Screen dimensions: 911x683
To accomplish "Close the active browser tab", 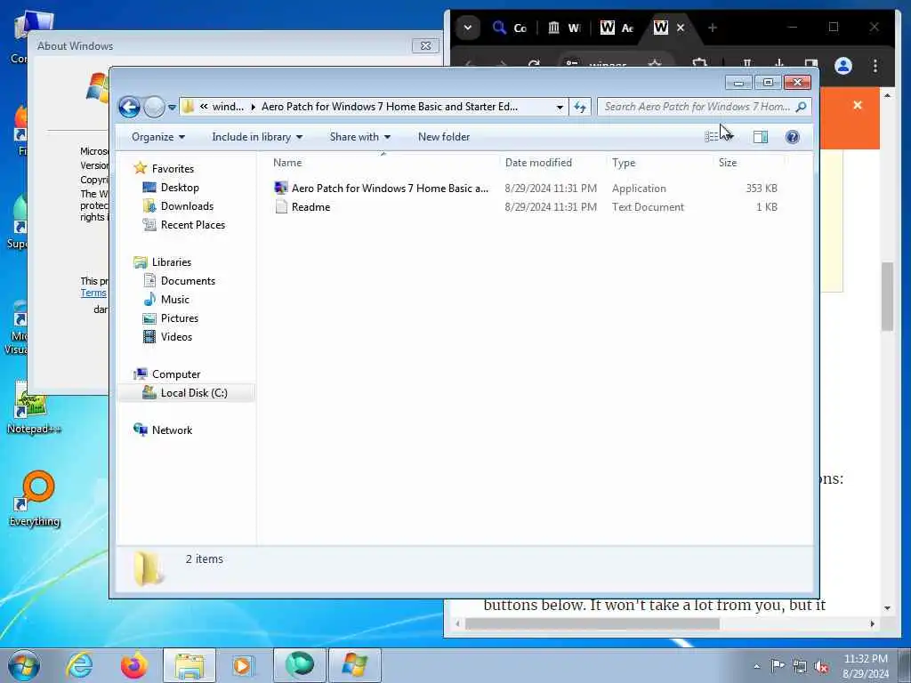I will tap(681, 28).
